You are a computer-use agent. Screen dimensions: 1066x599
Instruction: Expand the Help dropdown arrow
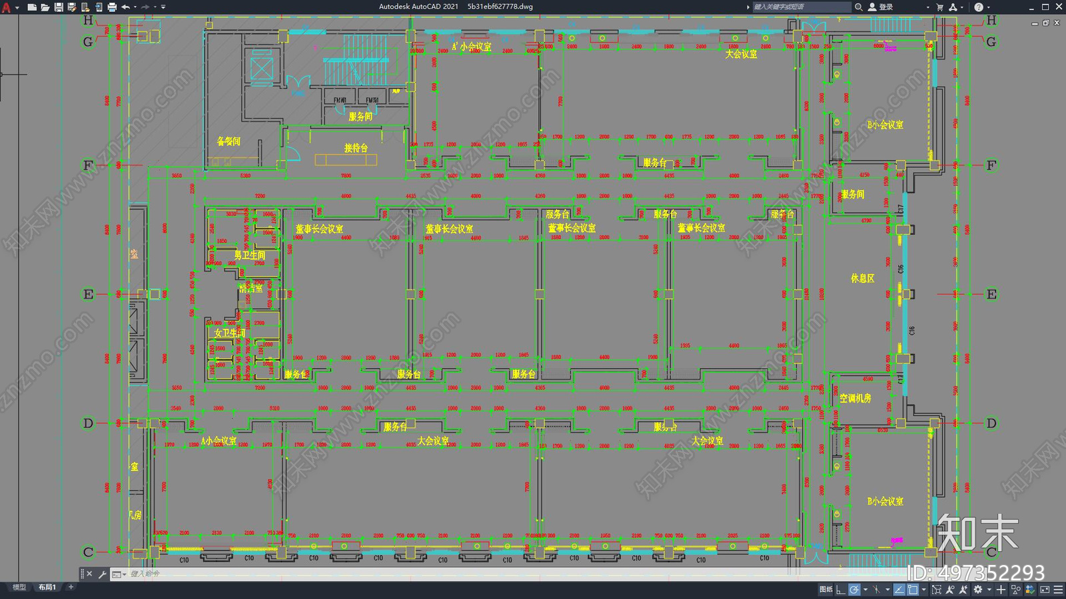click(988, 7)
